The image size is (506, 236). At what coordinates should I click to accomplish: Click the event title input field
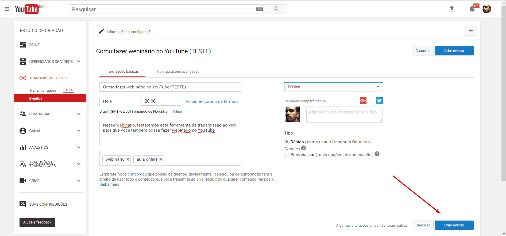[x=170, y=87]
